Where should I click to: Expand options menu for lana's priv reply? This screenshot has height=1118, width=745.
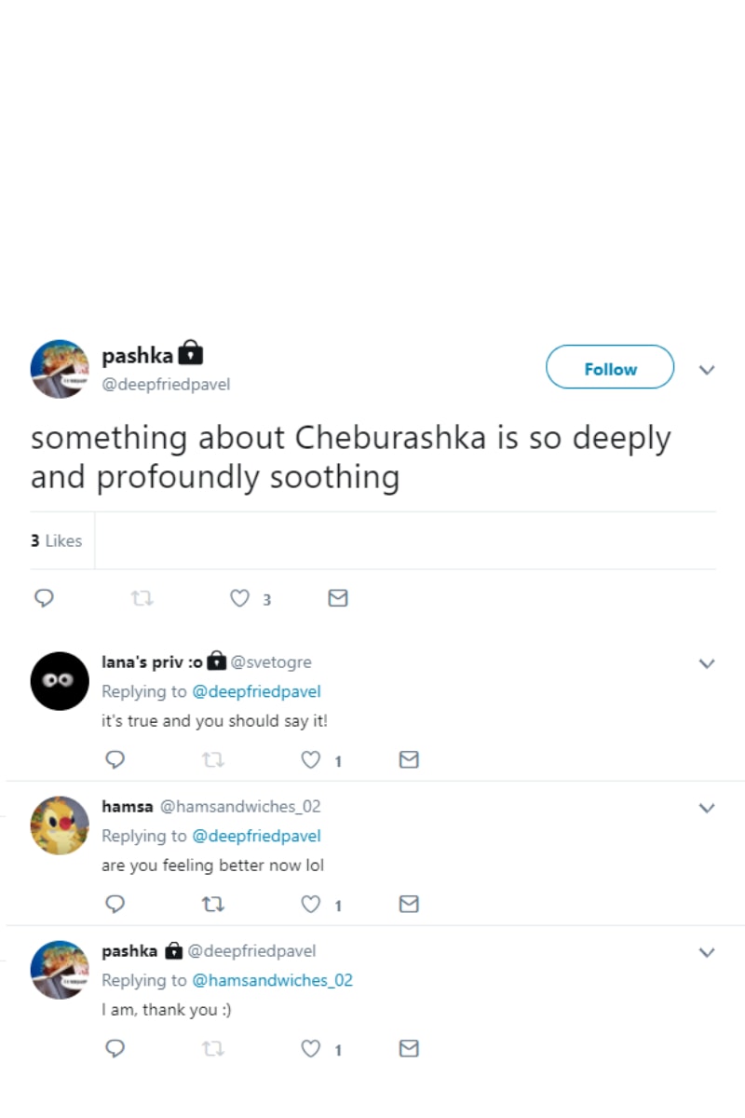click(x=707, y=663)
